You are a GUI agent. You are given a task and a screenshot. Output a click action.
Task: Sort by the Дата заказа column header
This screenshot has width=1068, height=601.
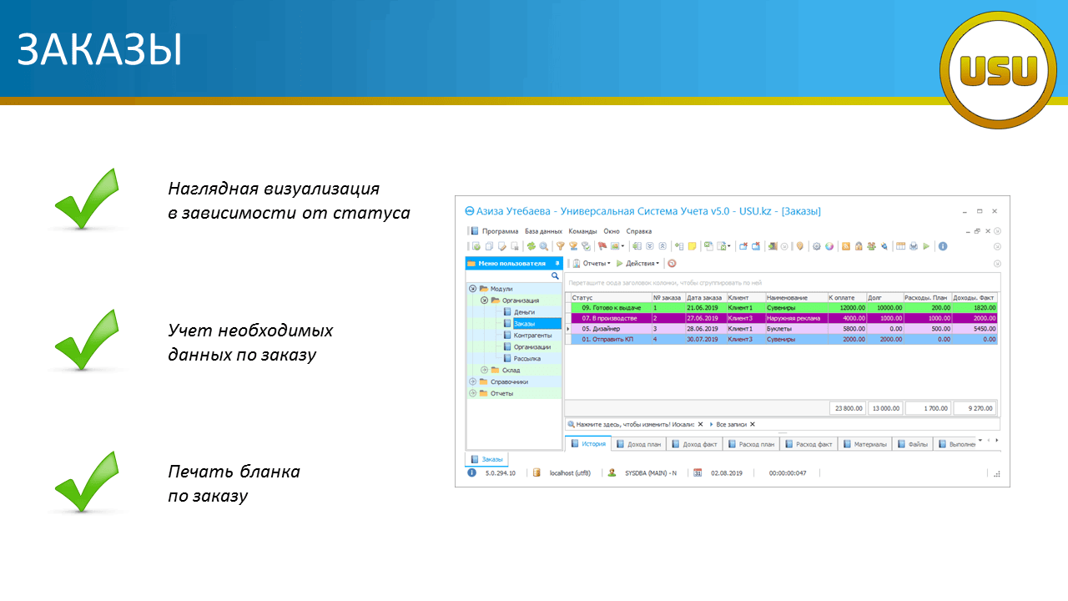[705, 297]
